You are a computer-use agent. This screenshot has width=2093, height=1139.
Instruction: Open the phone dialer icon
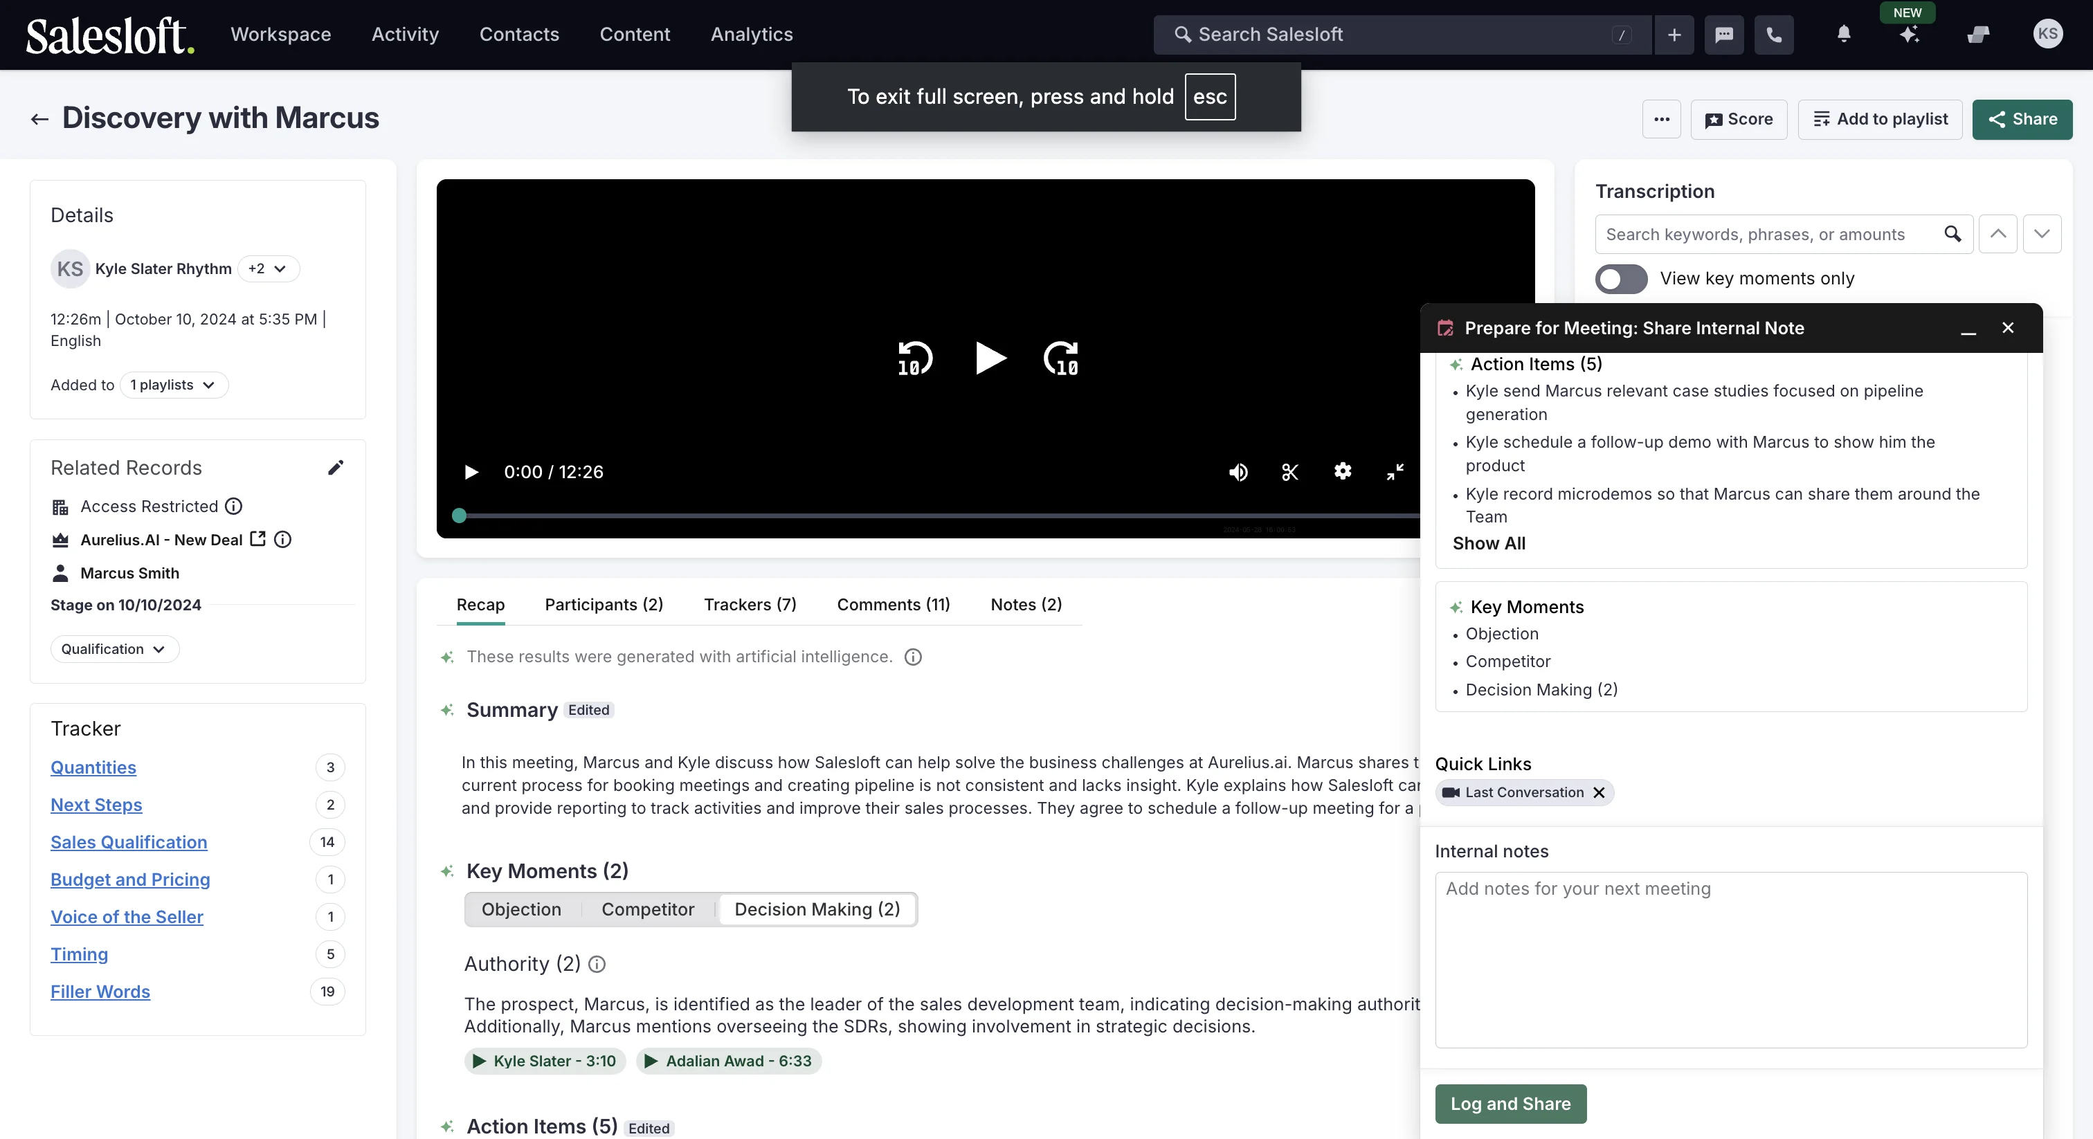[1774, 34]
